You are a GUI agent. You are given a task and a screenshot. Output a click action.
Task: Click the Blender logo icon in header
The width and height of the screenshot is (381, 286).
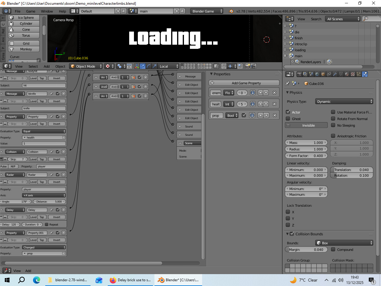click(231, 11)
